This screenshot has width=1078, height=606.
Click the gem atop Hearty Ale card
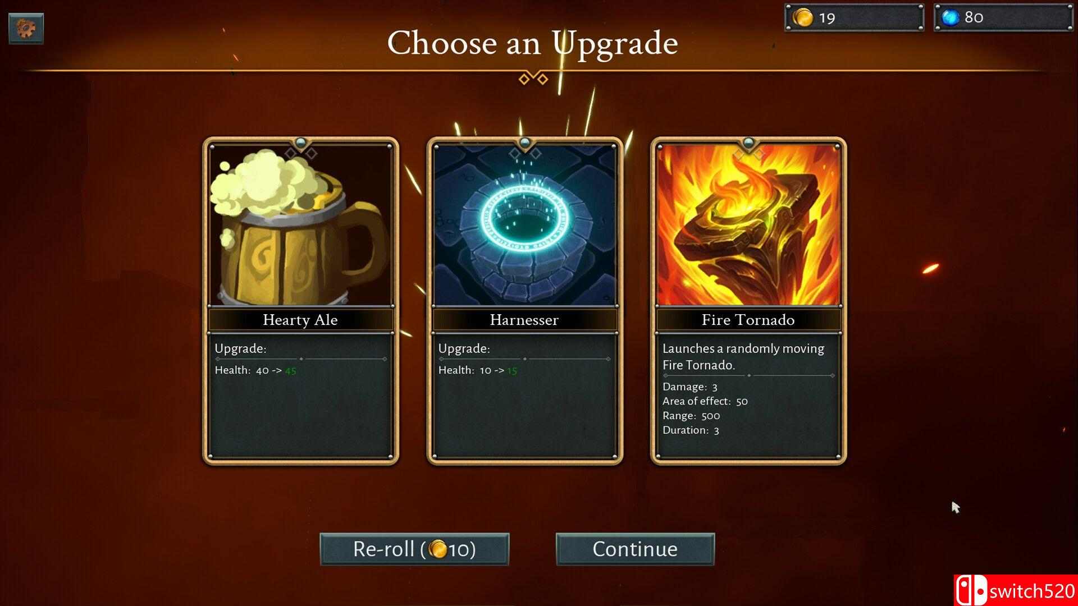click(300, 142)
